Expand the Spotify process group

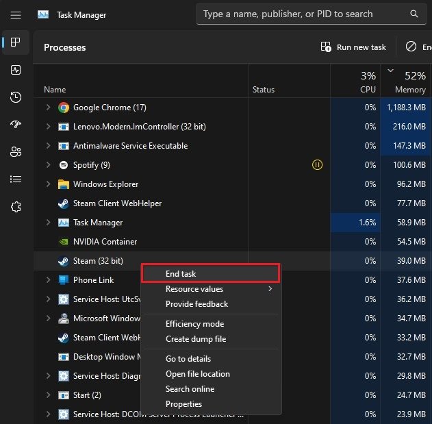point(48,165)
